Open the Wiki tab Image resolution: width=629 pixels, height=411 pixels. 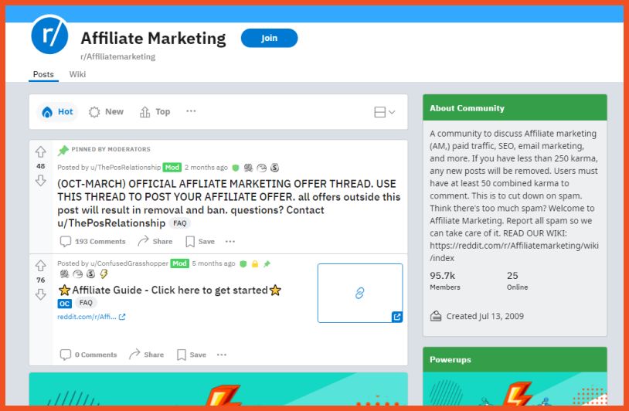(x=77, y=74)
